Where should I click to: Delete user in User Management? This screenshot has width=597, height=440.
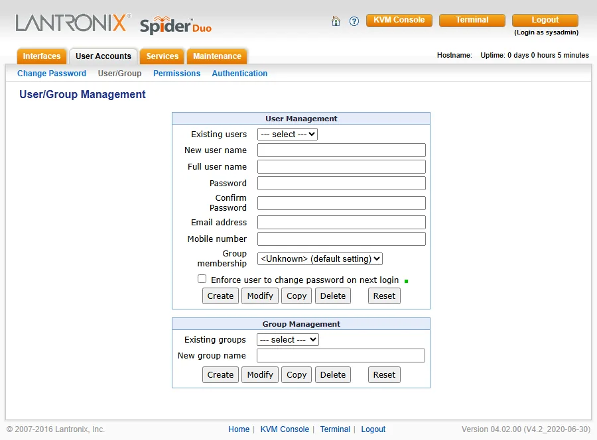point(333,296)
